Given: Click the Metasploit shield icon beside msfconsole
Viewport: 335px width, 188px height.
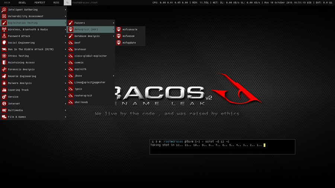Looking at the screenshot, I should coord(119,29).
